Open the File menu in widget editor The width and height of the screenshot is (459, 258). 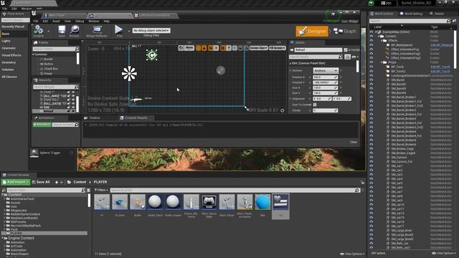36,21
